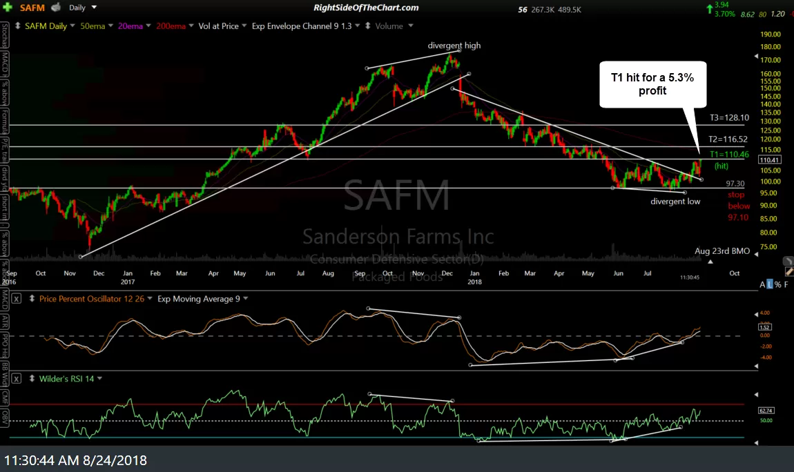Click the move arrows beside Volume label

tap(367, 26)
